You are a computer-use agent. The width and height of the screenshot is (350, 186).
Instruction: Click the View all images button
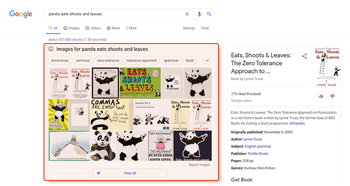(x=130, y=173)
